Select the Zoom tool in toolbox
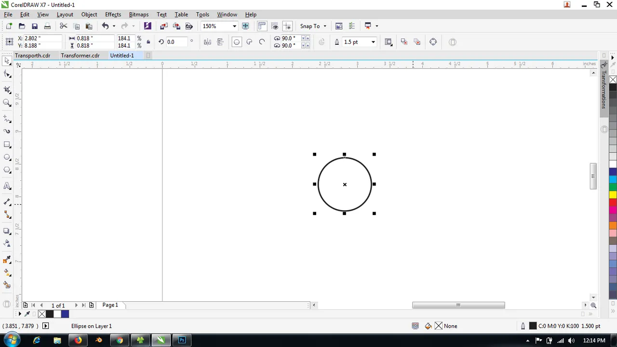This screenshot has width=617, height=347. click(7, 103)
